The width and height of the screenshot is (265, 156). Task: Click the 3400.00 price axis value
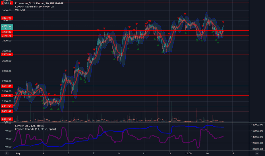click(x=7, y=10)
